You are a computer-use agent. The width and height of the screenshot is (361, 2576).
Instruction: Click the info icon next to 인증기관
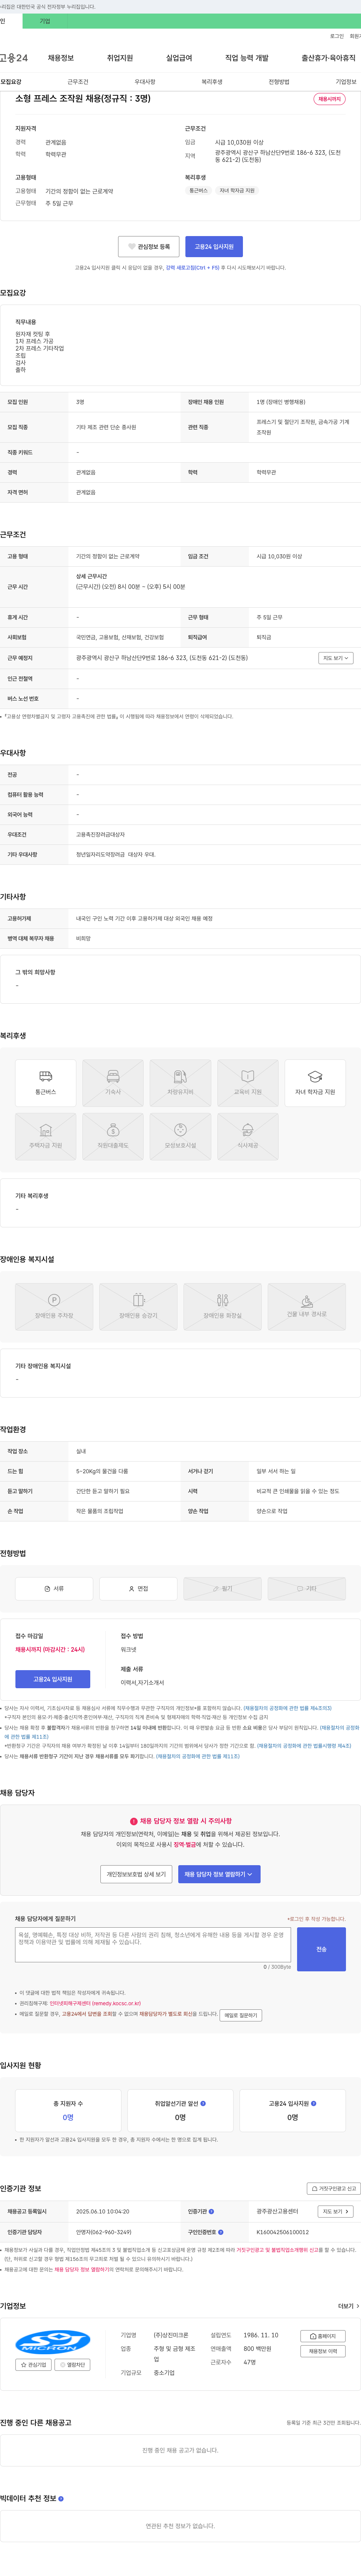coord(211,2211)
